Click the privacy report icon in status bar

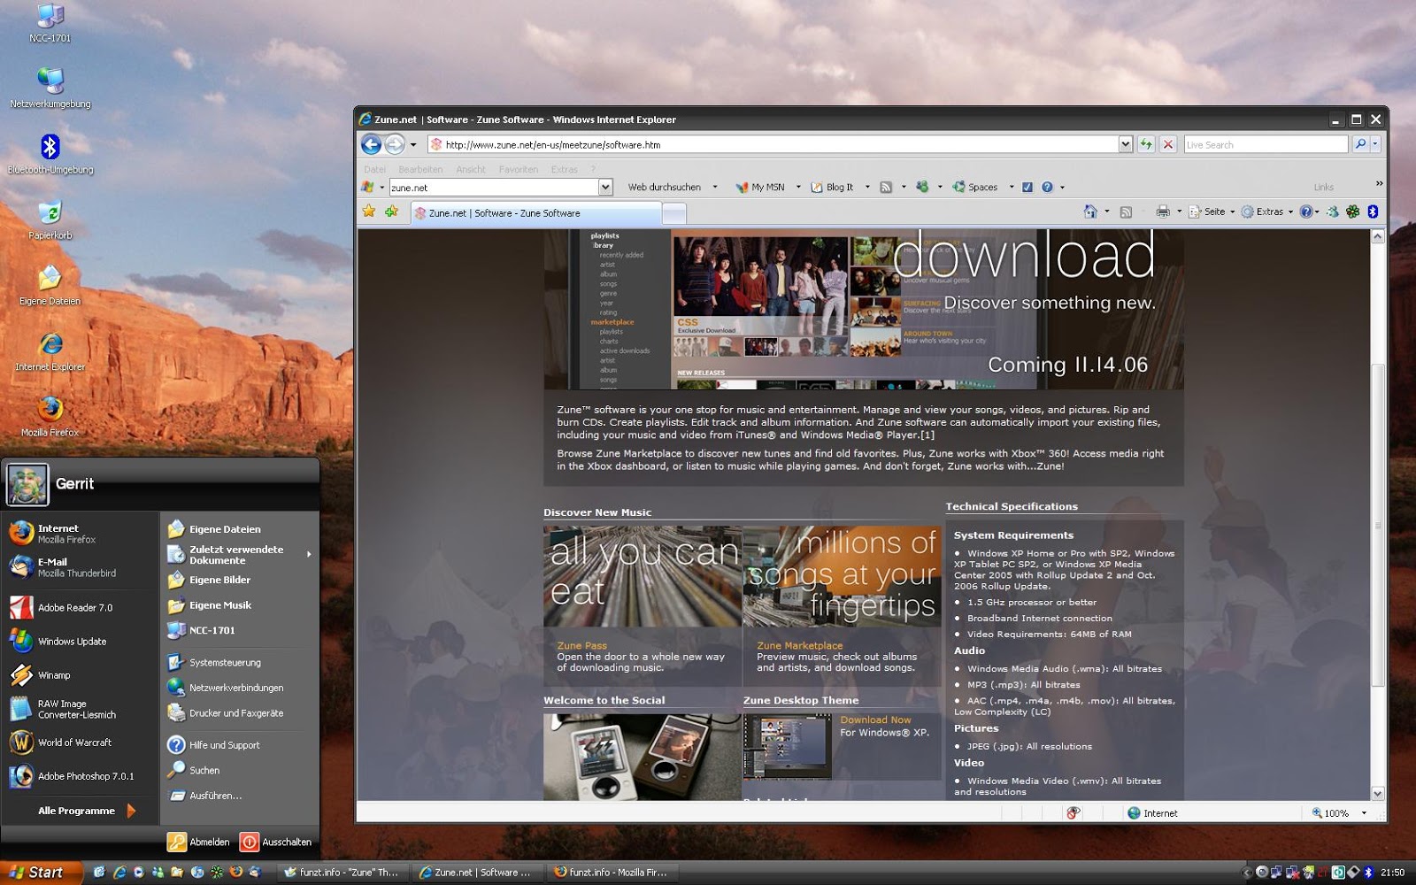[x=1073, y=812]
